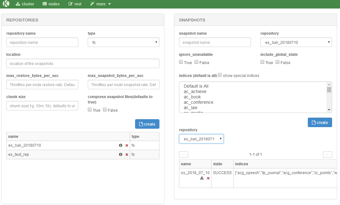Click ss_2018_07_10 snapshot name
340x205 pixels.
click(195, 173)
